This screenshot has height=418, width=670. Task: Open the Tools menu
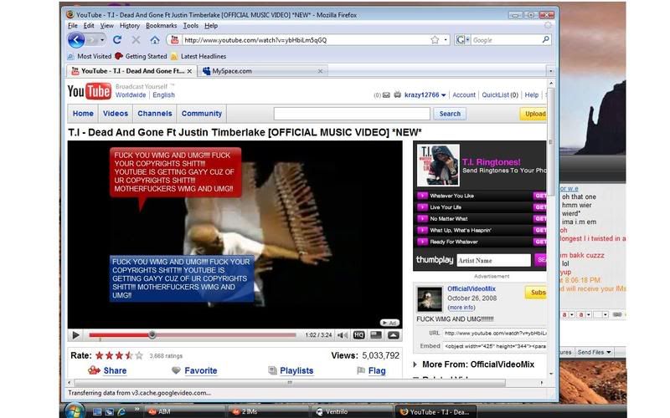pyautogui.click(x=191, y=26)
